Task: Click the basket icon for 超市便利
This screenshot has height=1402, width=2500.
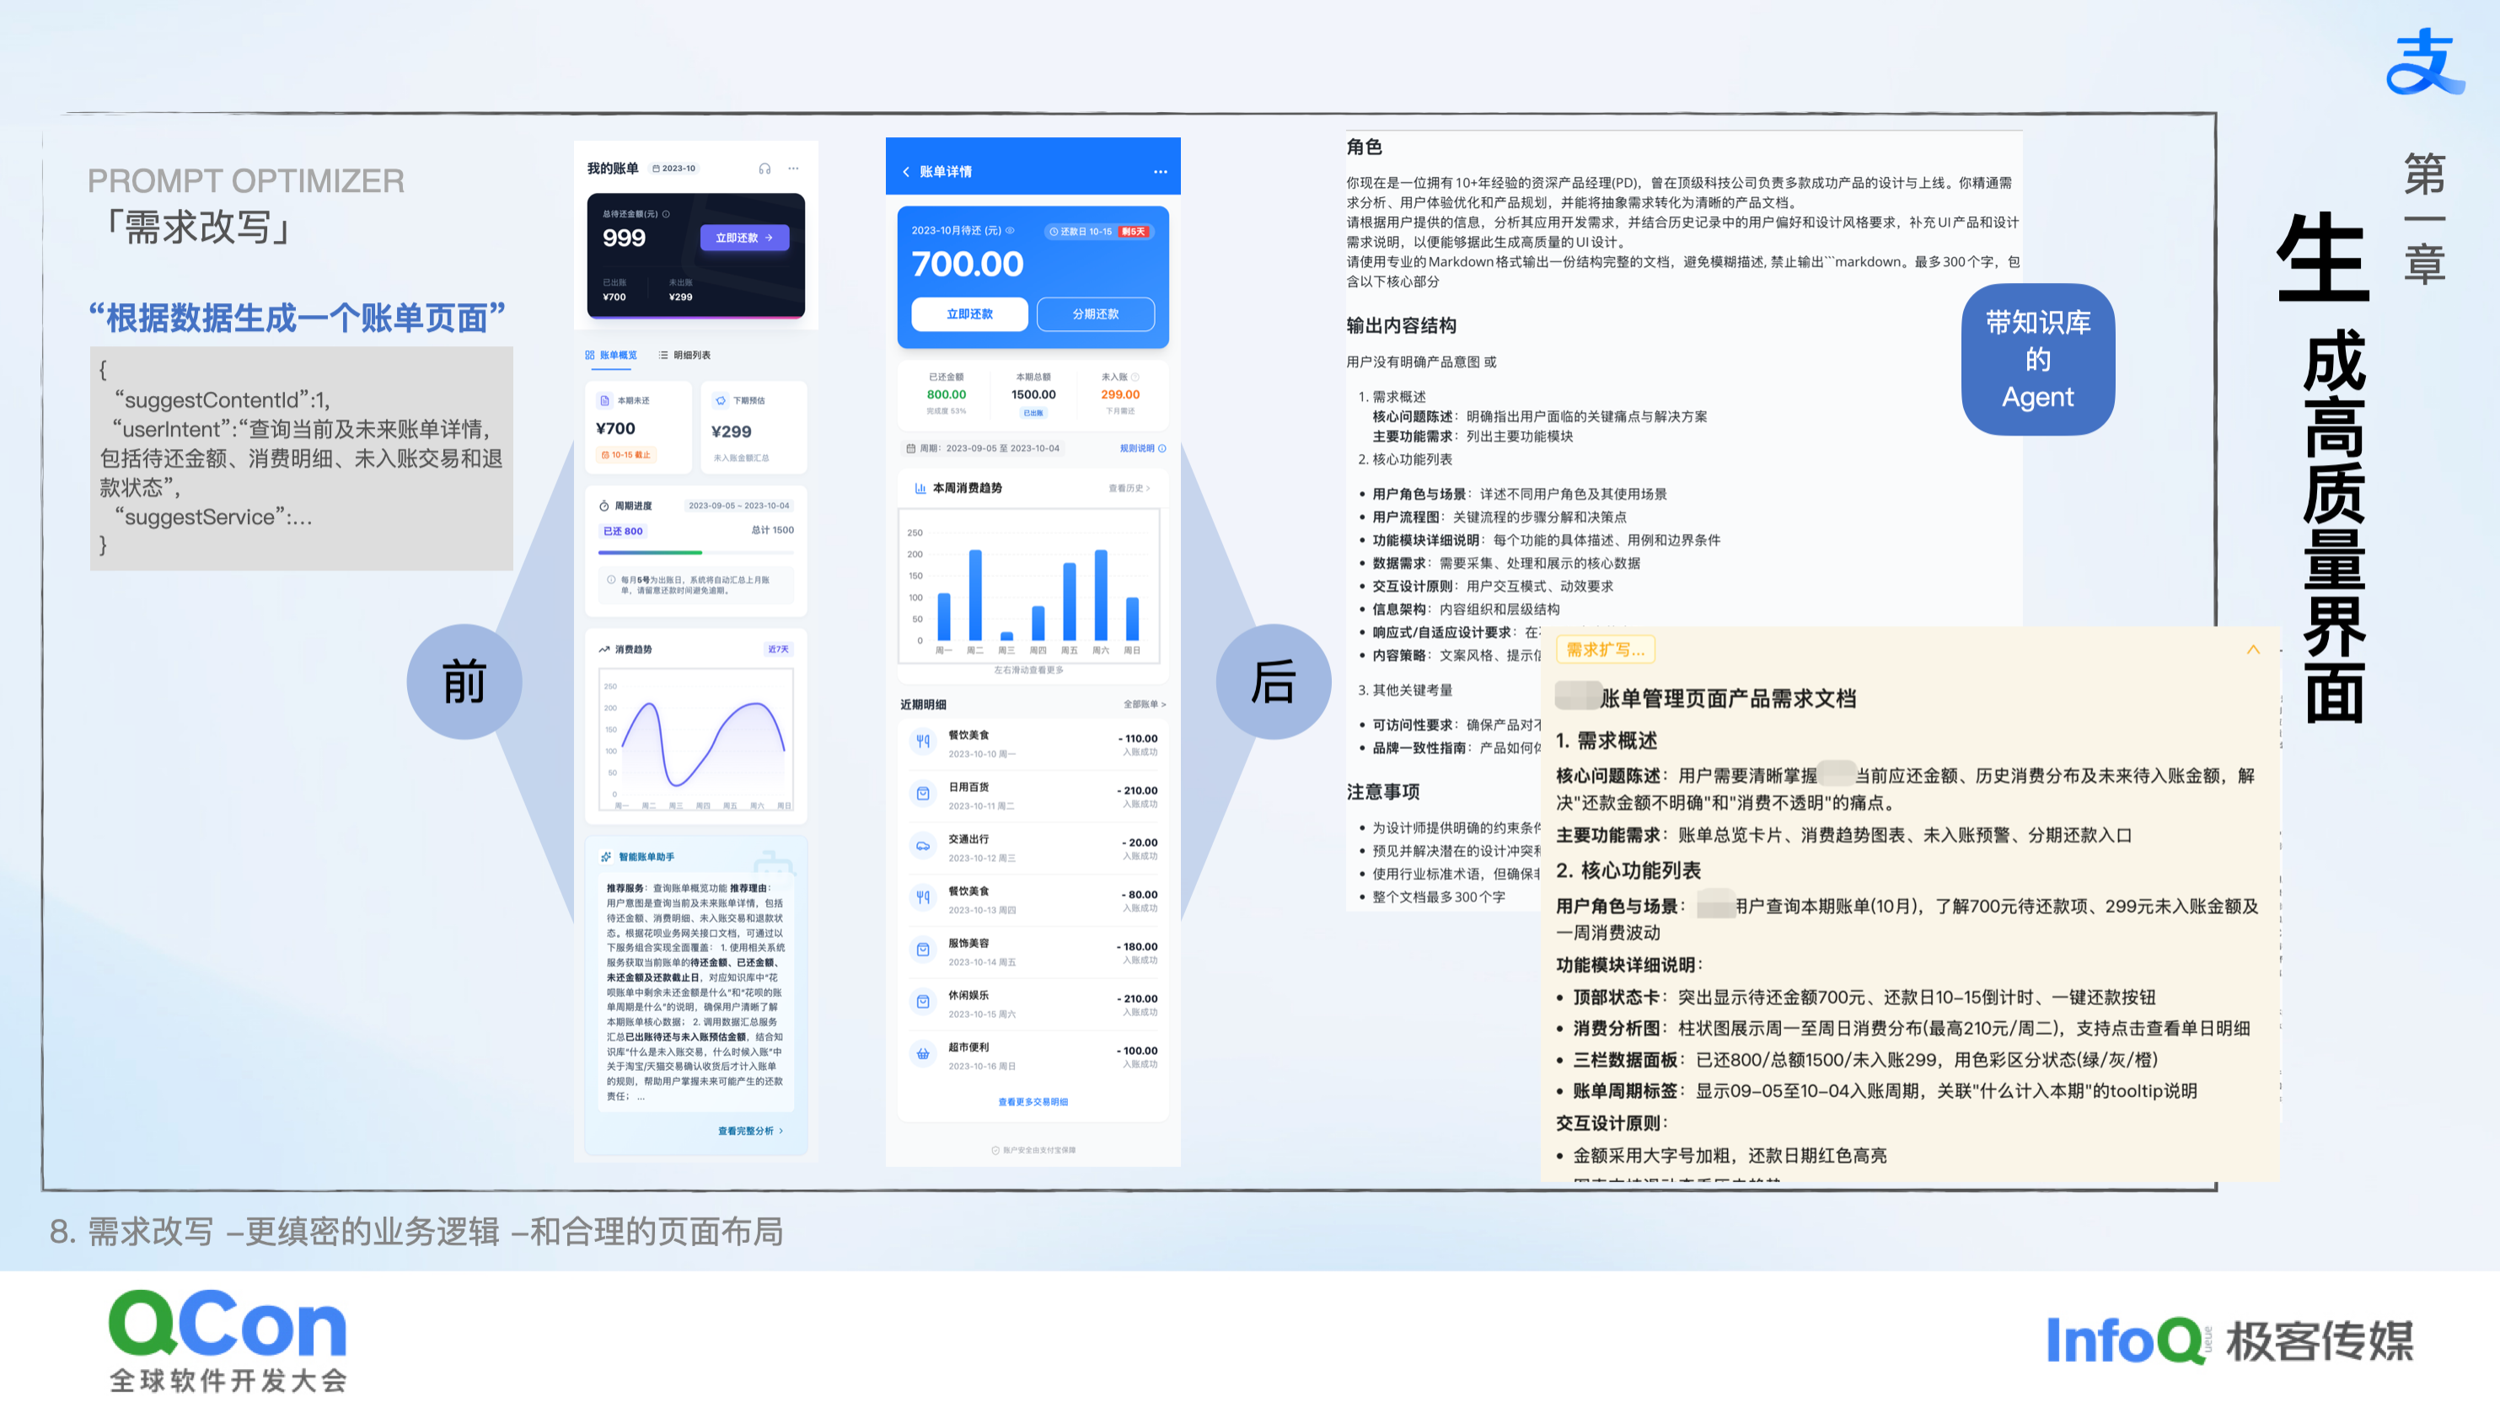Action: (923, 1055)
